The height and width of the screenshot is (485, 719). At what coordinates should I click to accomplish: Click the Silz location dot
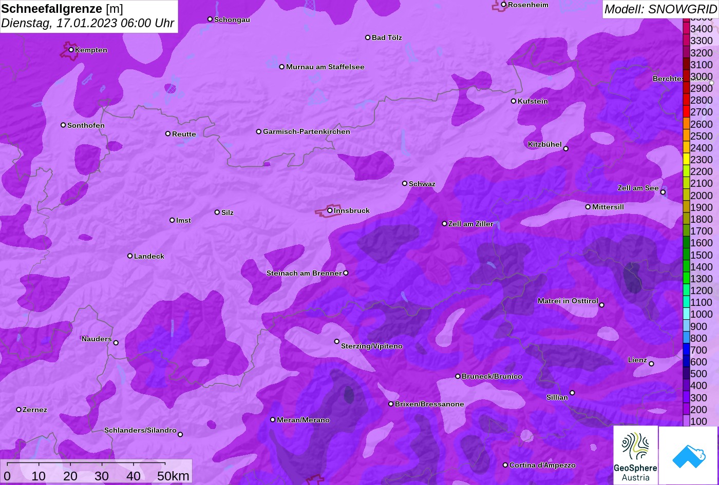(x=217, y=212)
